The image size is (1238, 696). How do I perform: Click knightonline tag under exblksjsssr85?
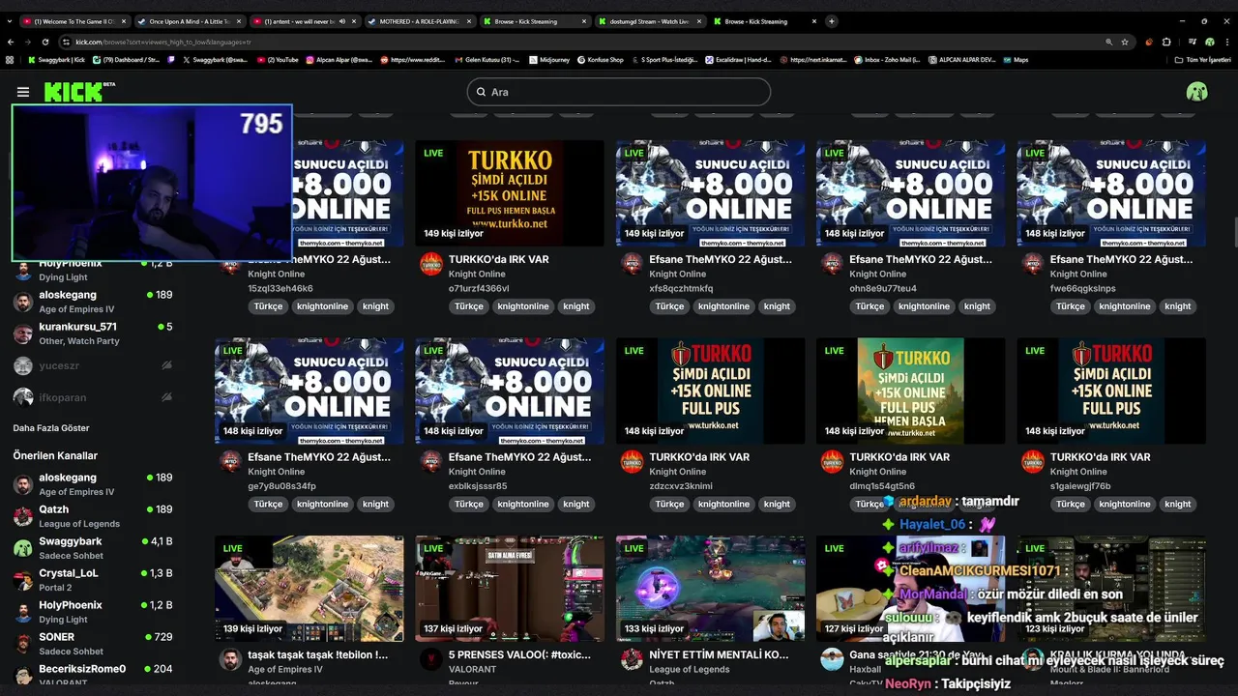coord(523,504)
